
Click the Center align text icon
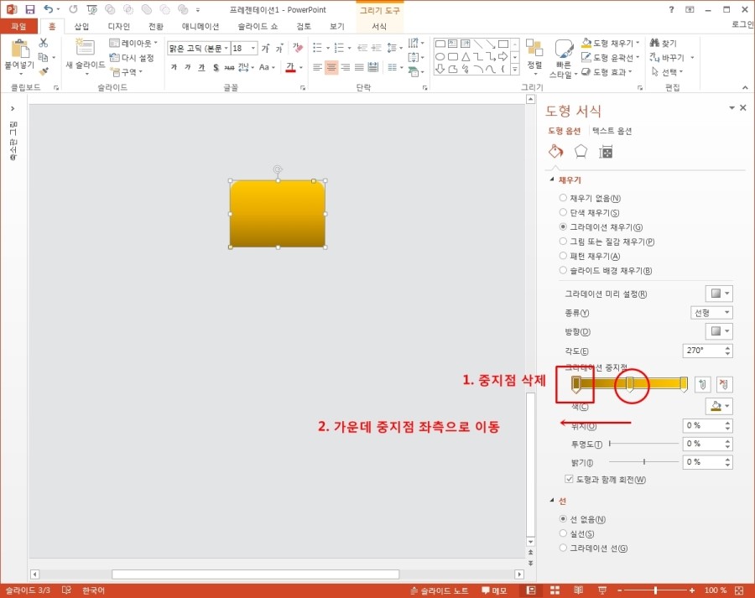coord(331,67)
